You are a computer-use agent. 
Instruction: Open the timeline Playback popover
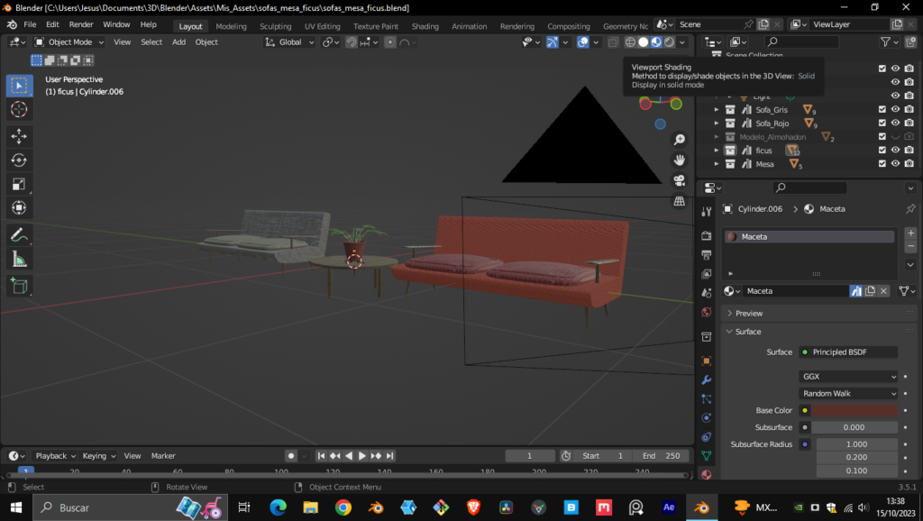coord(55,456)
